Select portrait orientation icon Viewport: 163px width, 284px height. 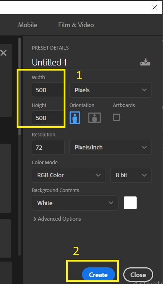(75, 118)
